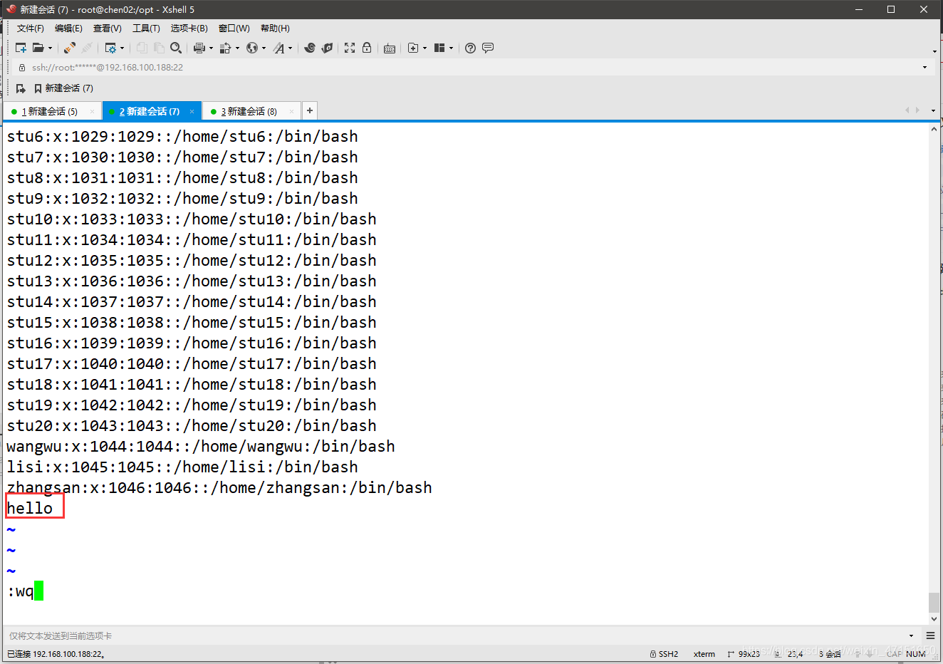The width and height of the screenshot is (943, 664).
Task: Close tab 3 新建会话 (8)
Action: pos(291,111)
